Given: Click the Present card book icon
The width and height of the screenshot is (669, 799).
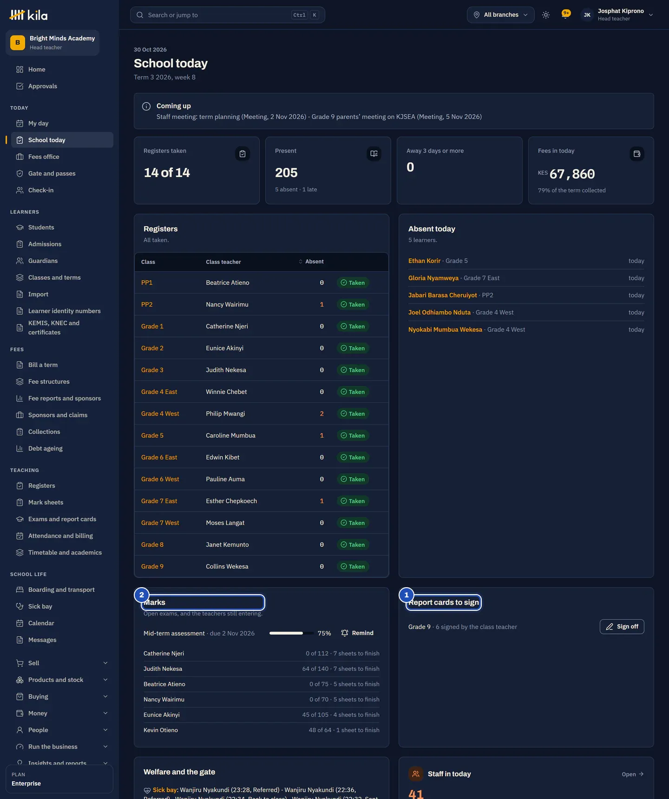Looking at the screenshot, I should coord(374,154).
